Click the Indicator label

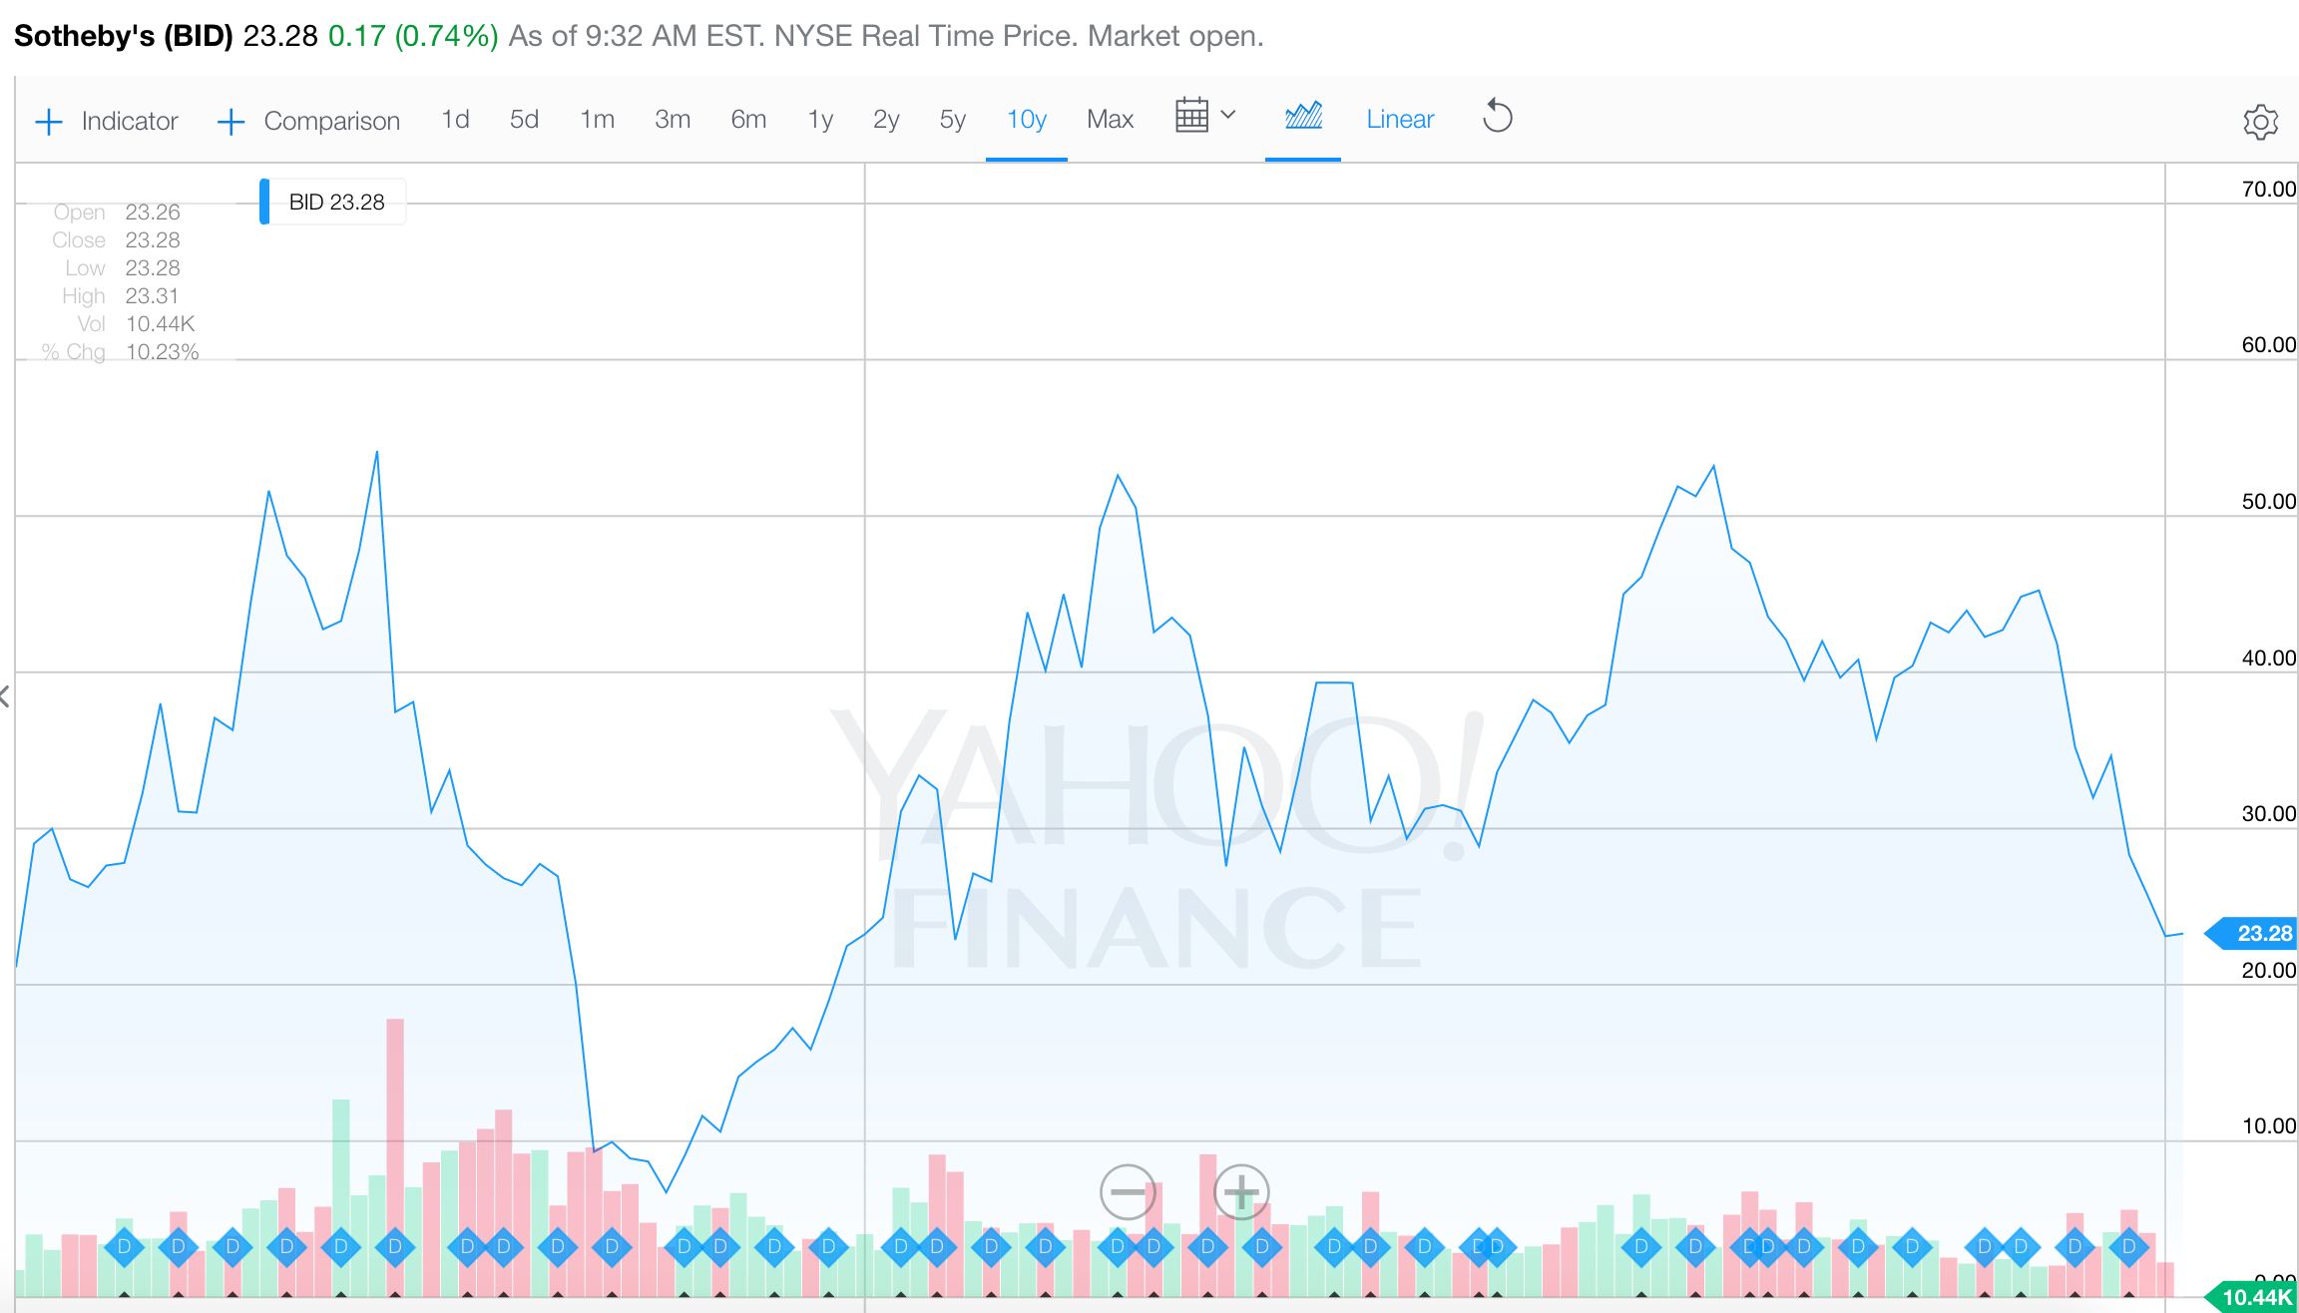pos(130,121)
